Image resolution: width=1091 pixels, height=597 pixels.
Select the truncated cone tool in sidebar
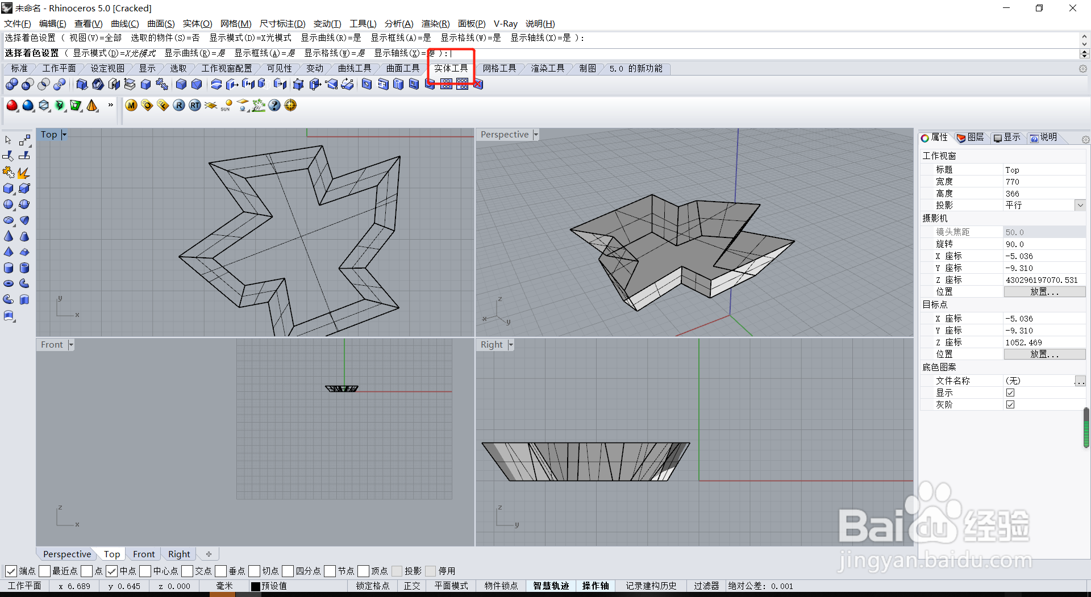click(x=24, y=236)
